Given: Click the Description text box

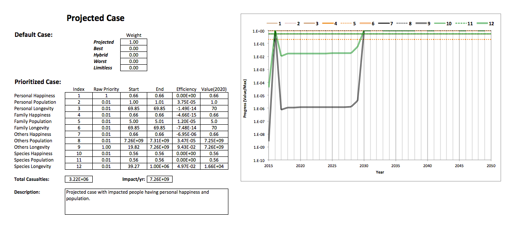Looking at the screenshot, I should pyautogui.click(x=146, y=201).
